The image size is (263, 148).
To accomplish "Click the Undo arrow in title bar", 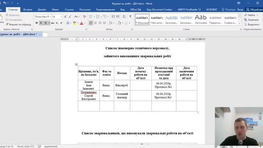I will pyautogui.click(x=5, y=3).
